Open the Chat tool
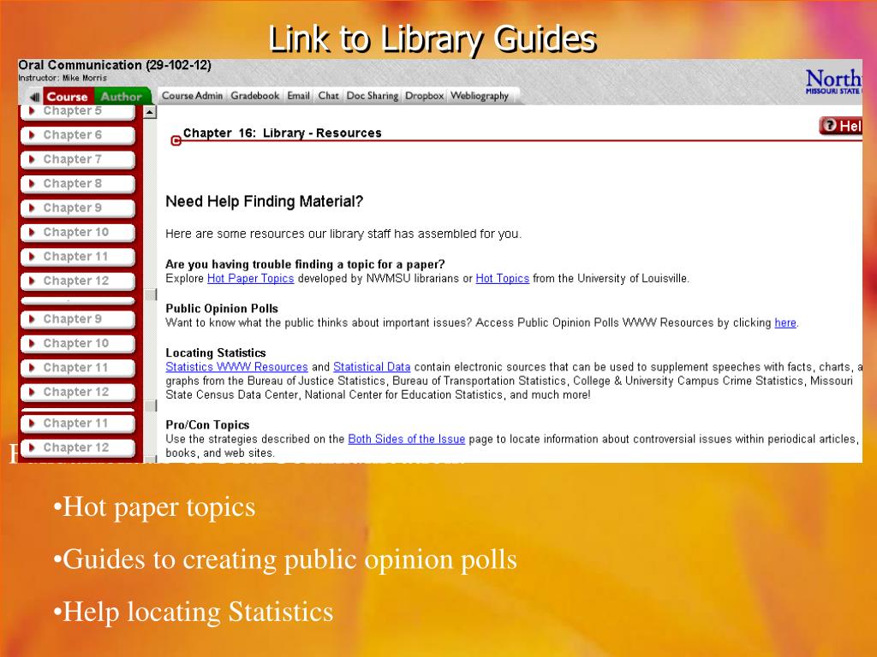The image size is (877, 657). click(x=328, y=96)
